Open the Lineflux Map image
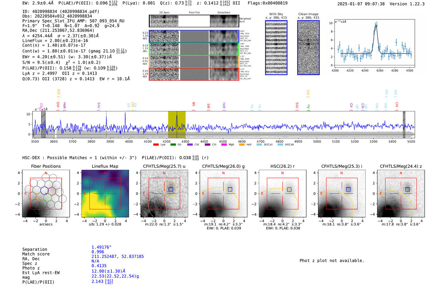The image size is (447, 304). point(105,194)
